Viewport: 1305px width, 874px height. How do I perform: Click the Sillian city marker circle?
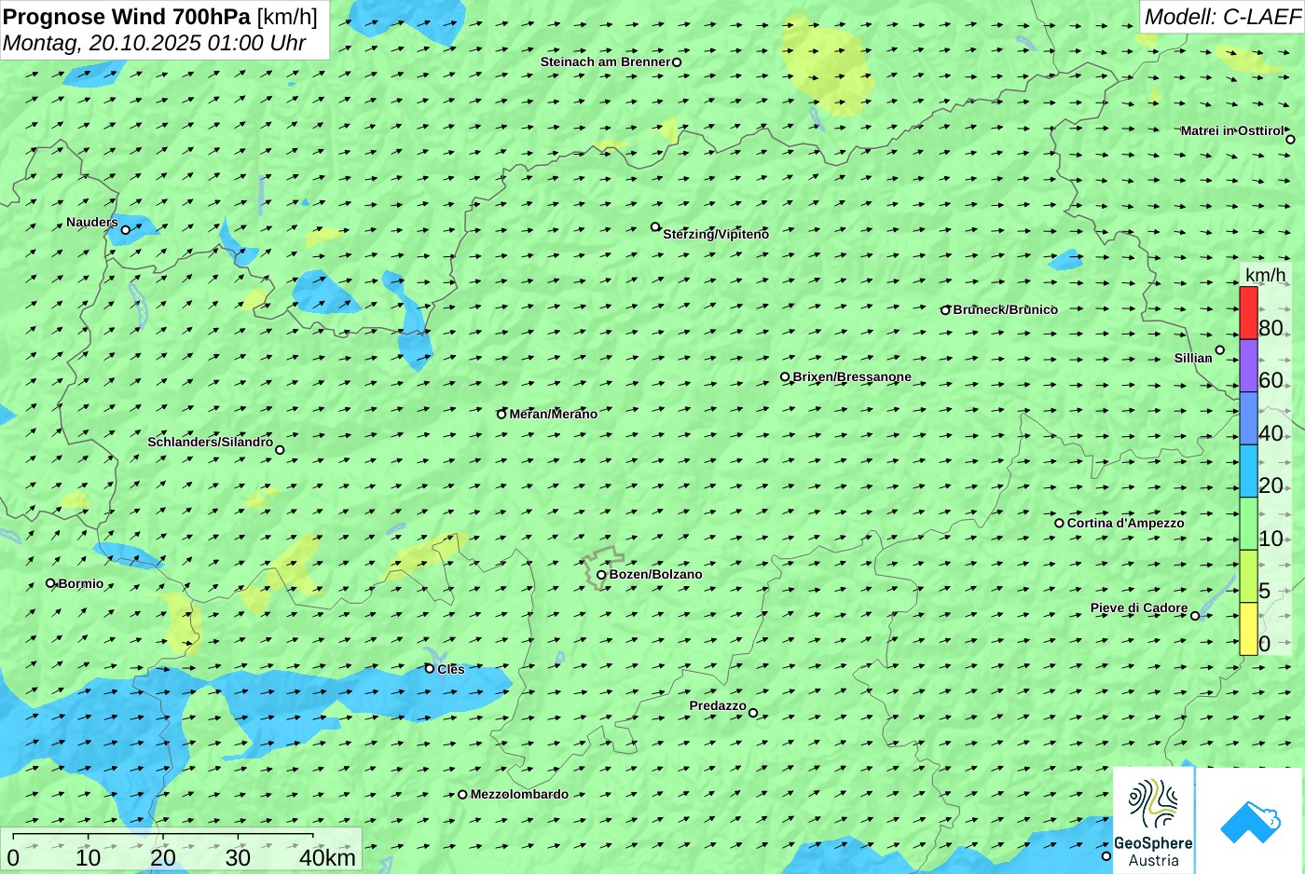(x=1219, y=350)
